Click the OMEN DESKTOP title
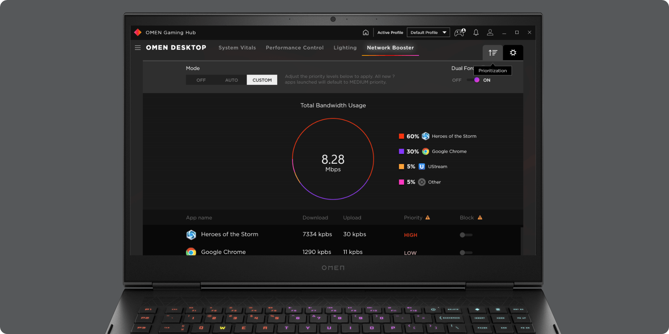 pyautogui.click(x=176, y=48)
